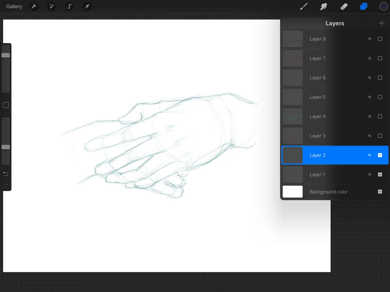Viewport: 390px width, 292px height.
Task: Tap the Background color label
Action: coord(328,192)
